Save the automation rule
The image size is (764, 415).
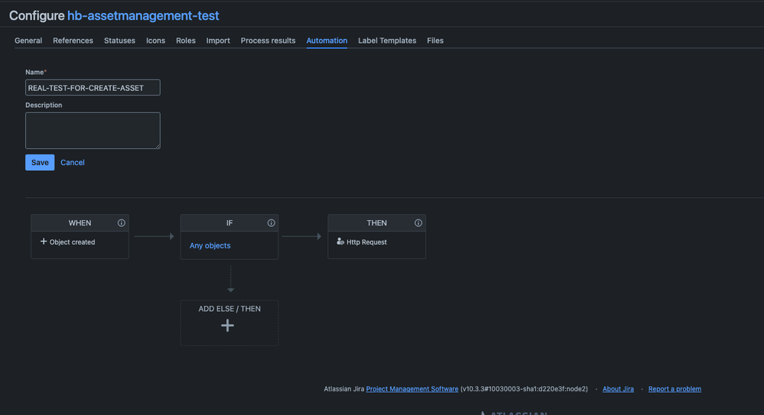coord(40,162)
